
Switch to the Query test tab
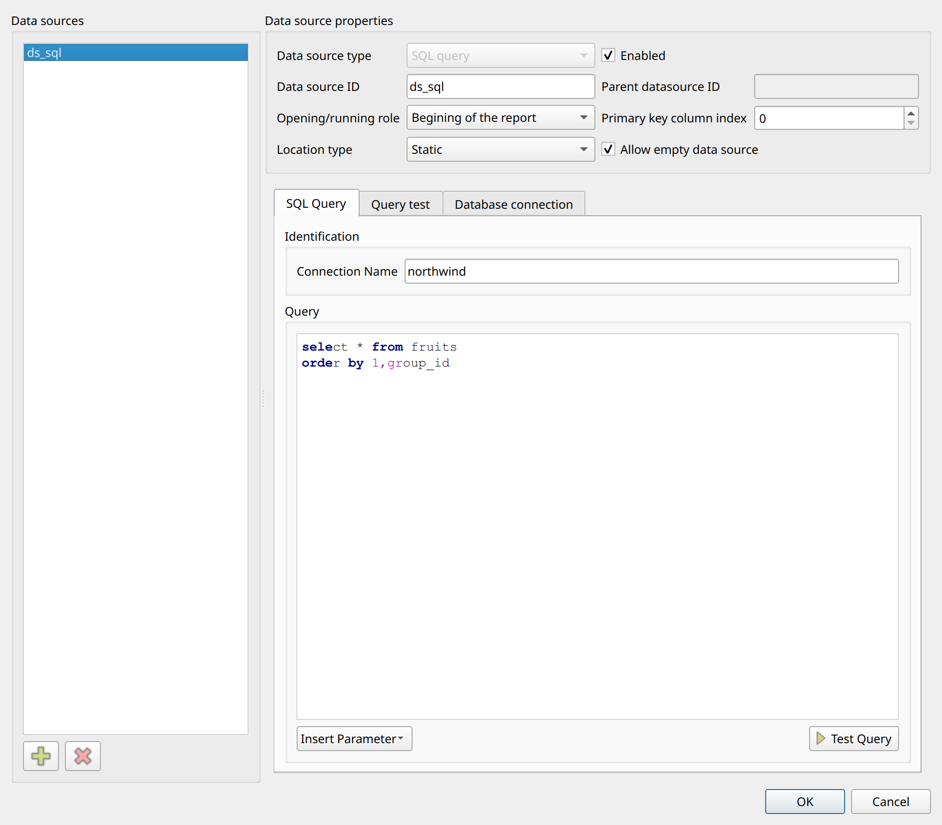[401, 204]
